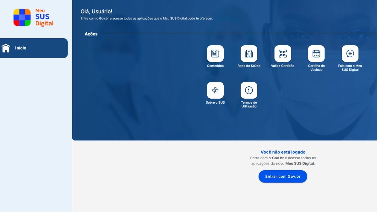Click the Valida Certidão QR scan icon

tap(283, 54)
